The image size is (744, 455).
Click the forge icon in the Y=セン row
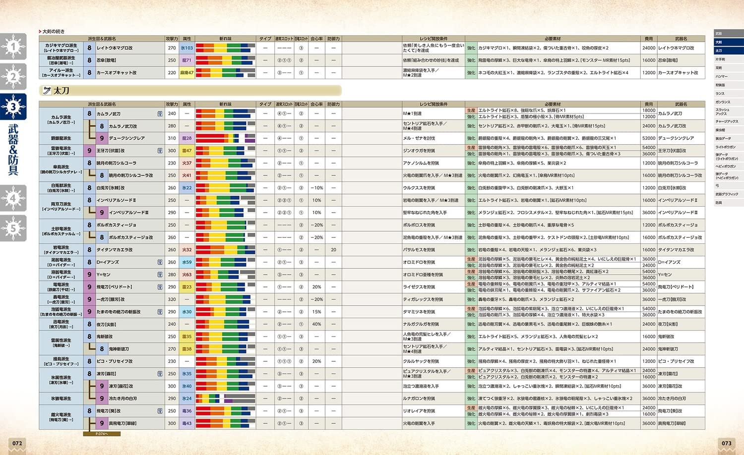tap(160, 275)
